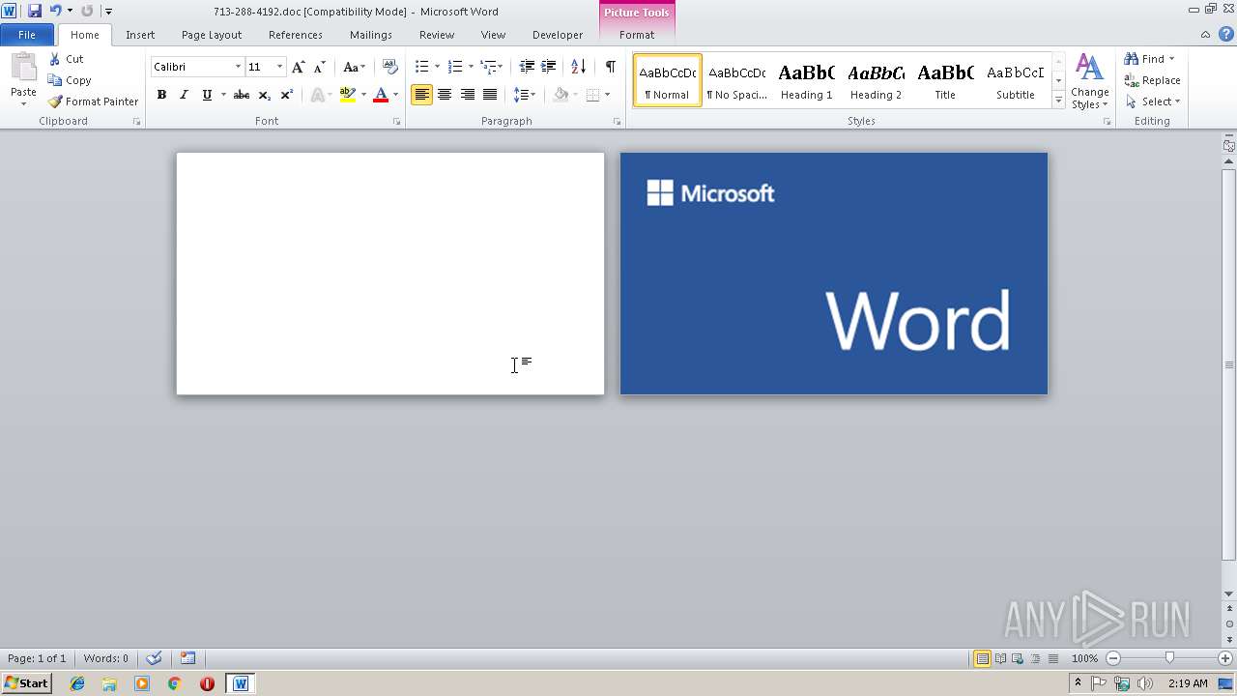Click the Paste clipboard icon

pos(23,68)
